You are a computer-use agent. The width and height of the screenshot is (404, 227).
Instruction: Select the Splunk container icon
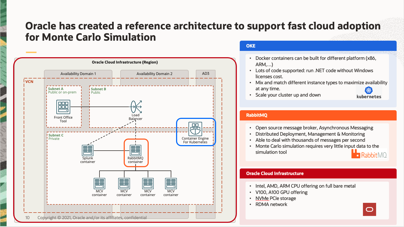tap(88, 150)
